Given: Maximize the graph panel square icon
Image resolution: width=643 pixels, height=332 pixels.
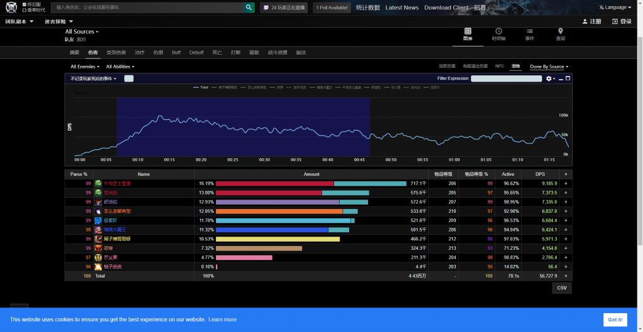Looking at the screenshot, I should coord(568,78).
